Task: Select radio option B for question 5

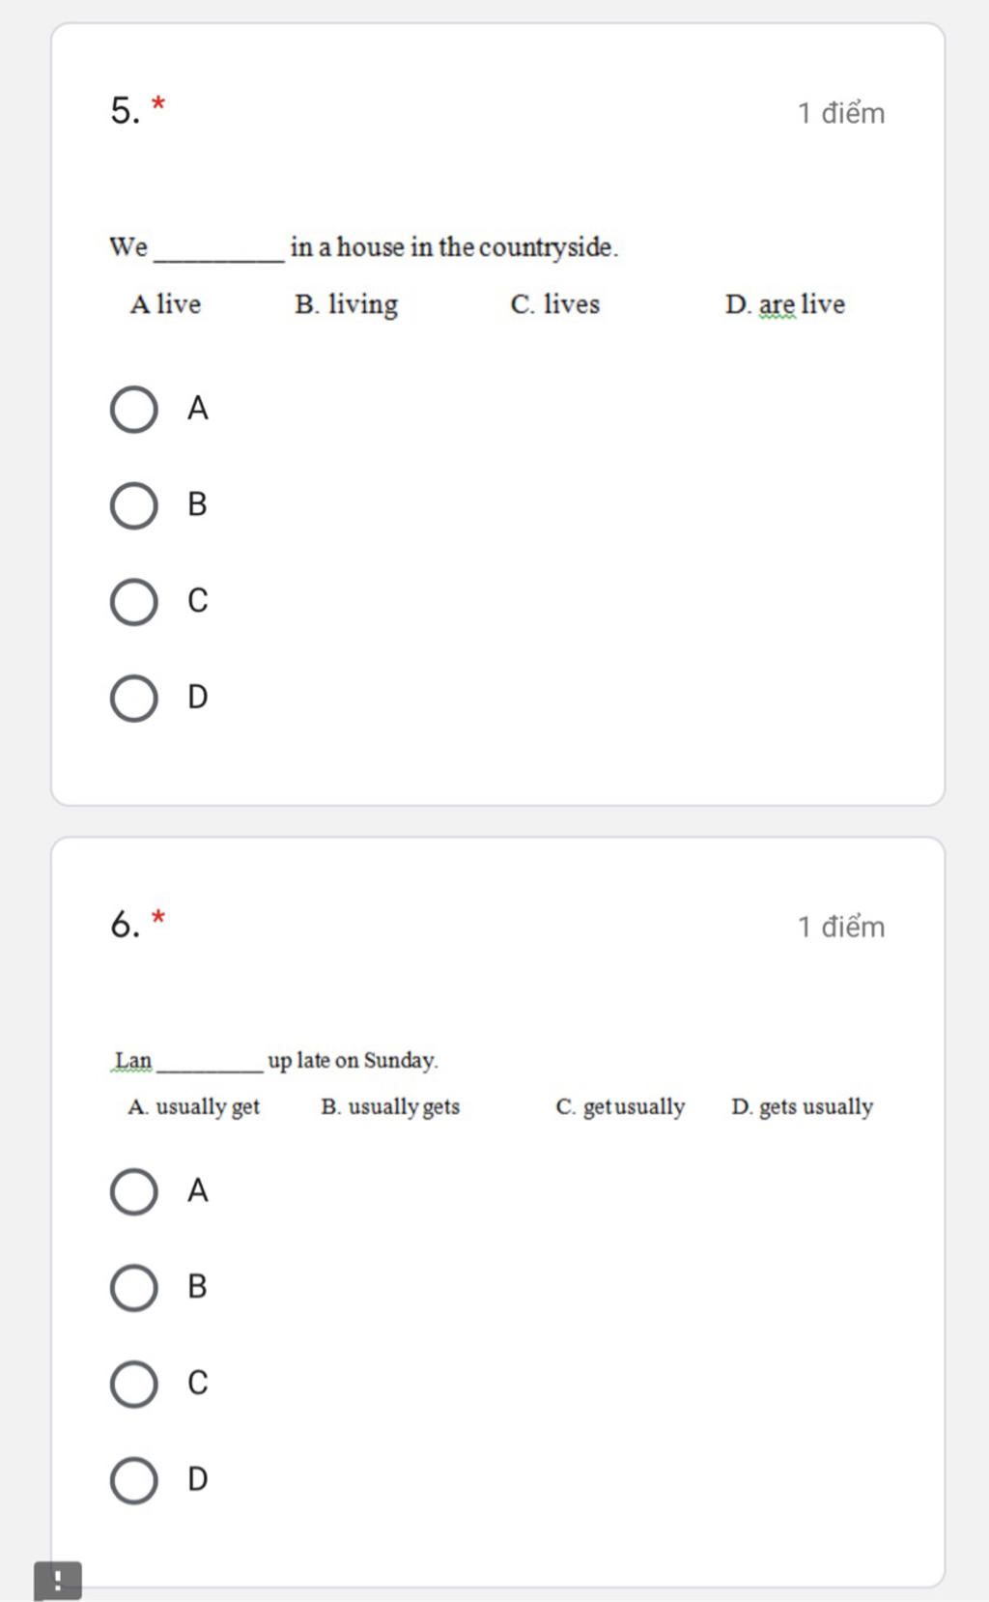Action: 134,506
